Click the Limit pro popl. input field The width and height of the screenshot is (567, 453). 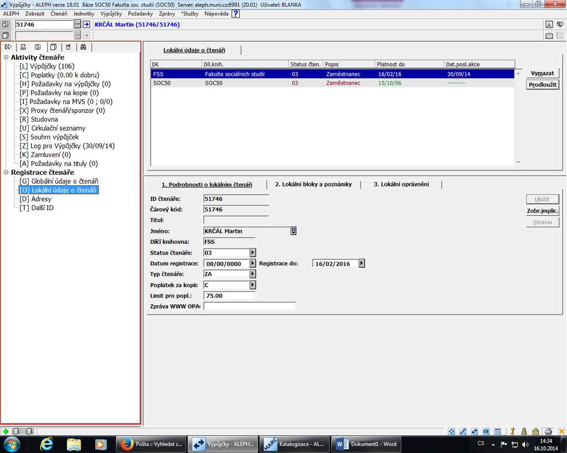click(229, 295)
